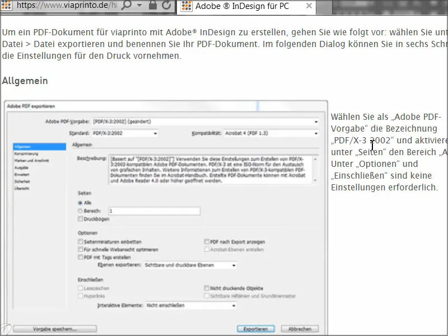This screenshot has width=448, height=336.
Task: Open the Interaktive Elemente dropdown
Action: tap(191, 305)
